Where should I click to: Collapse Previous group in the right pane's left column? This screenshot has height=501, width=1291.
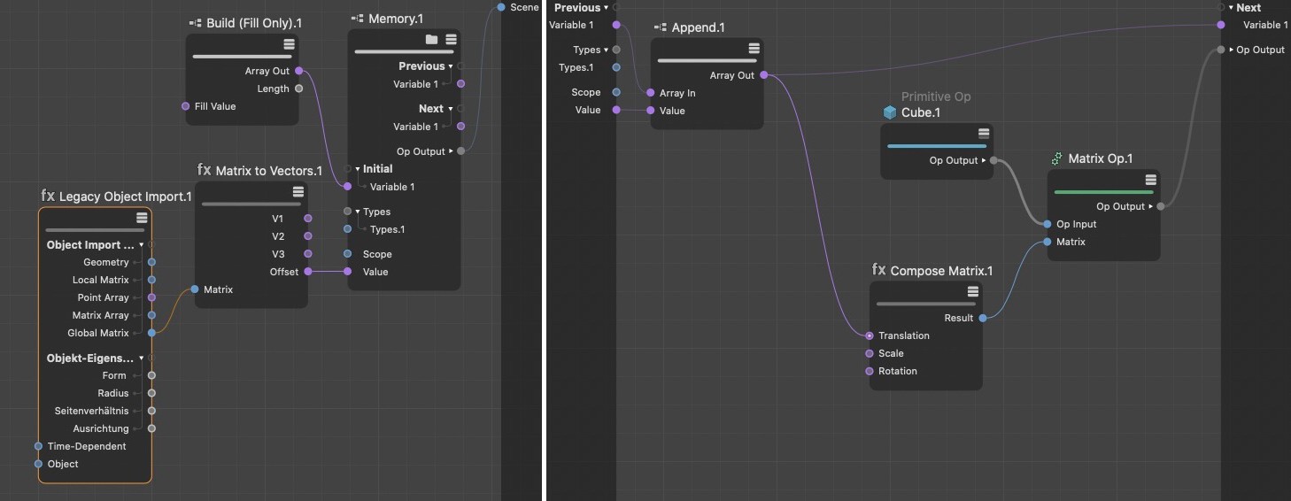[606, 8]
